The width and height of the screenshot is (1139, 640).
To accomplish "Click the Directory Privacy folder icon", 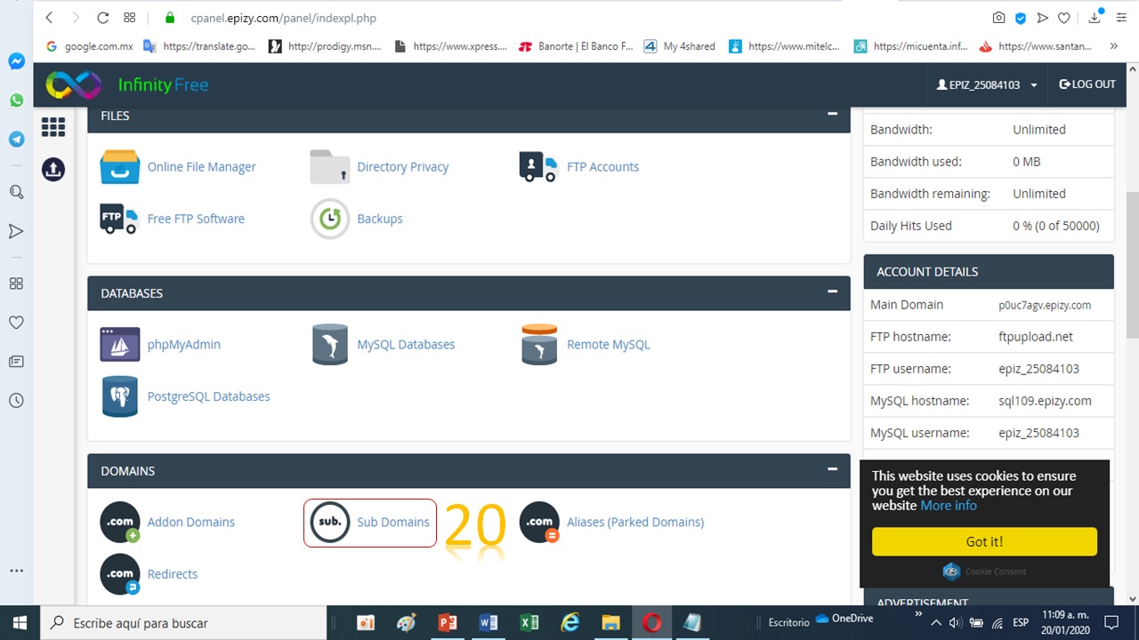I will (329, 167).
